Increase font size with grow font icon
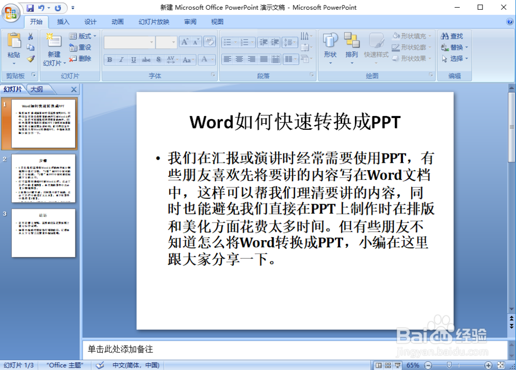The height and width of the screenshot is (370, 516). (x=185, y=42)
